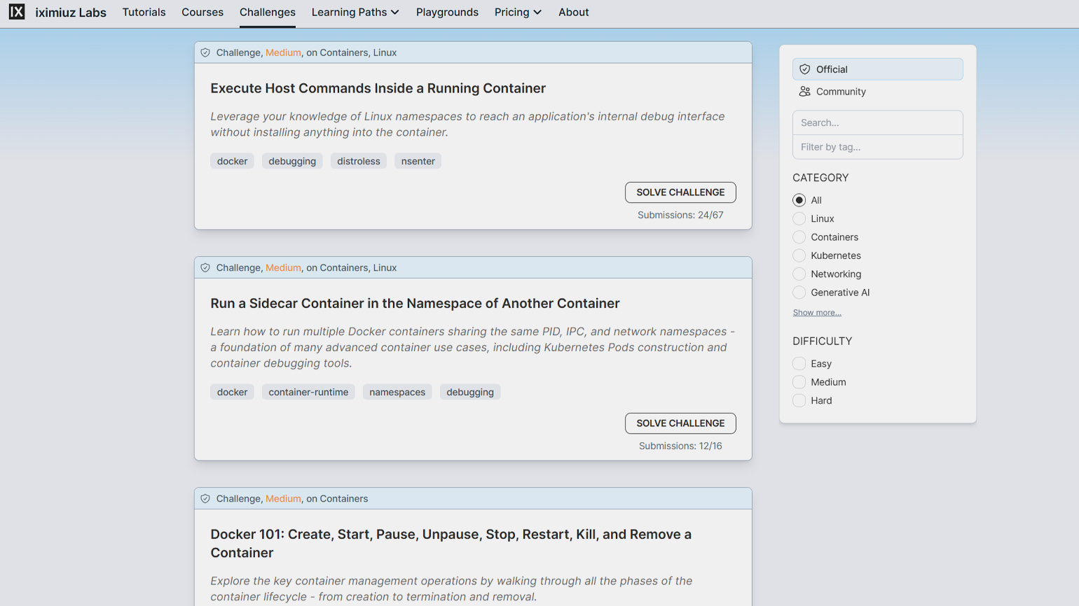Open the Pricing dropdown menu
Screen dimensions: 1079x606
click(518, 13)
